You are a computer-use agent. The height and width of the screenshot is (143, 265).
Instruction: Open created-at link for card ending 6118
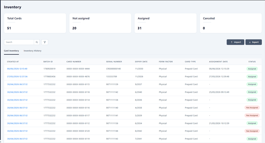[17, 92]
